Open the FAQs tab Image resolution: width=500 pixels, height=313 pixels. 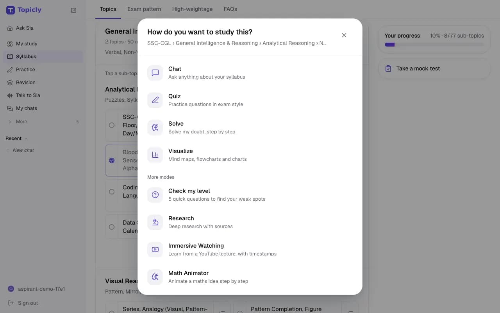(230, 9)
